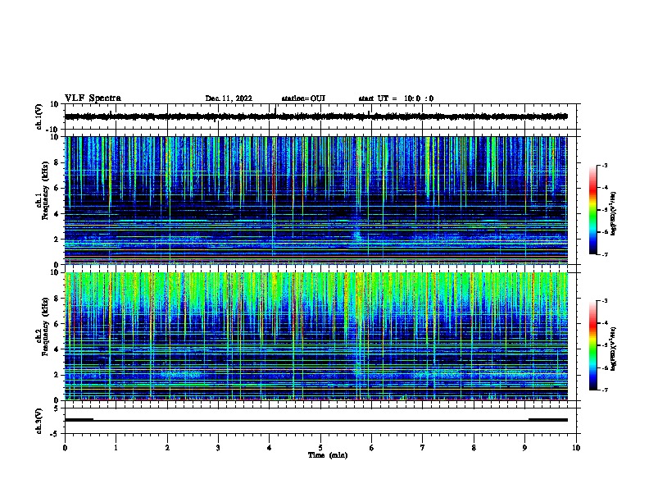
Task: Click the "5" tick on ch.3(V) axis
Action: 57,408
